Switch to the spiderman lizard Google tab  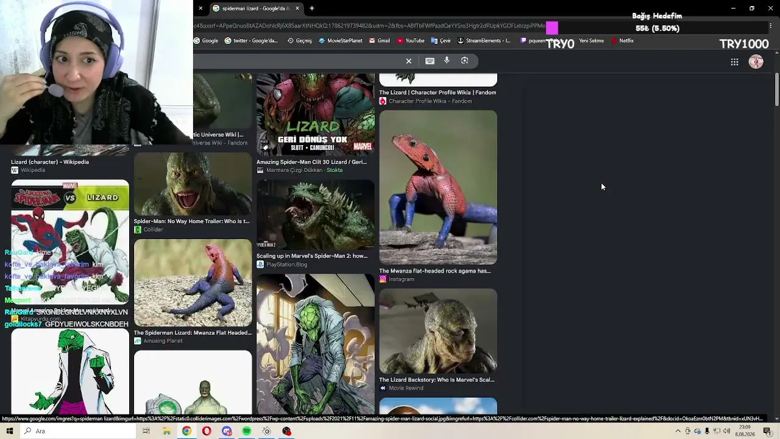click(256, 9)
